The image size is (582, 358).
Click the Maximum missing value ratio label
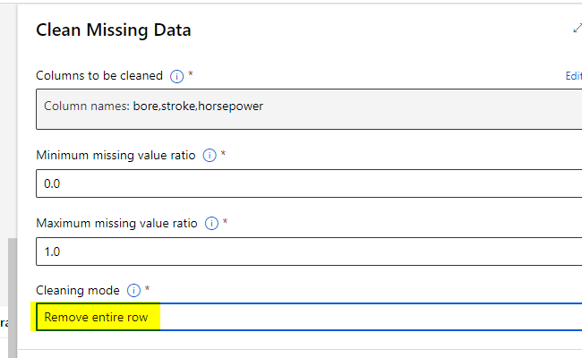(118, 223)
